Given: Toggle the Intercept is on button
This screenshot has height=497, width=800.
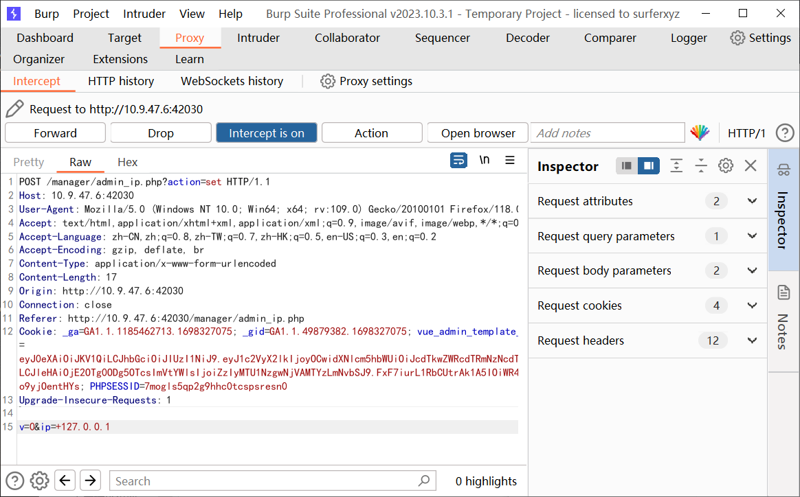Looking at the screenshot, I should (x=267, y=133).
